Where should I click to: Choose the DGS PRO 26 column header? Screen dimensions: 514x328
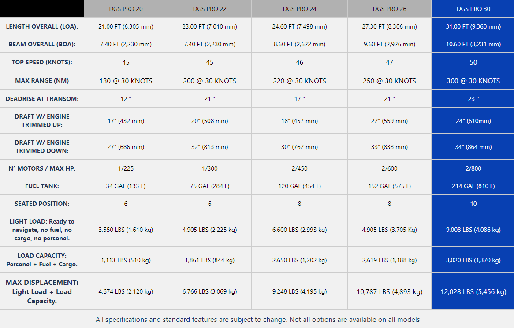[x=389, y=9]
